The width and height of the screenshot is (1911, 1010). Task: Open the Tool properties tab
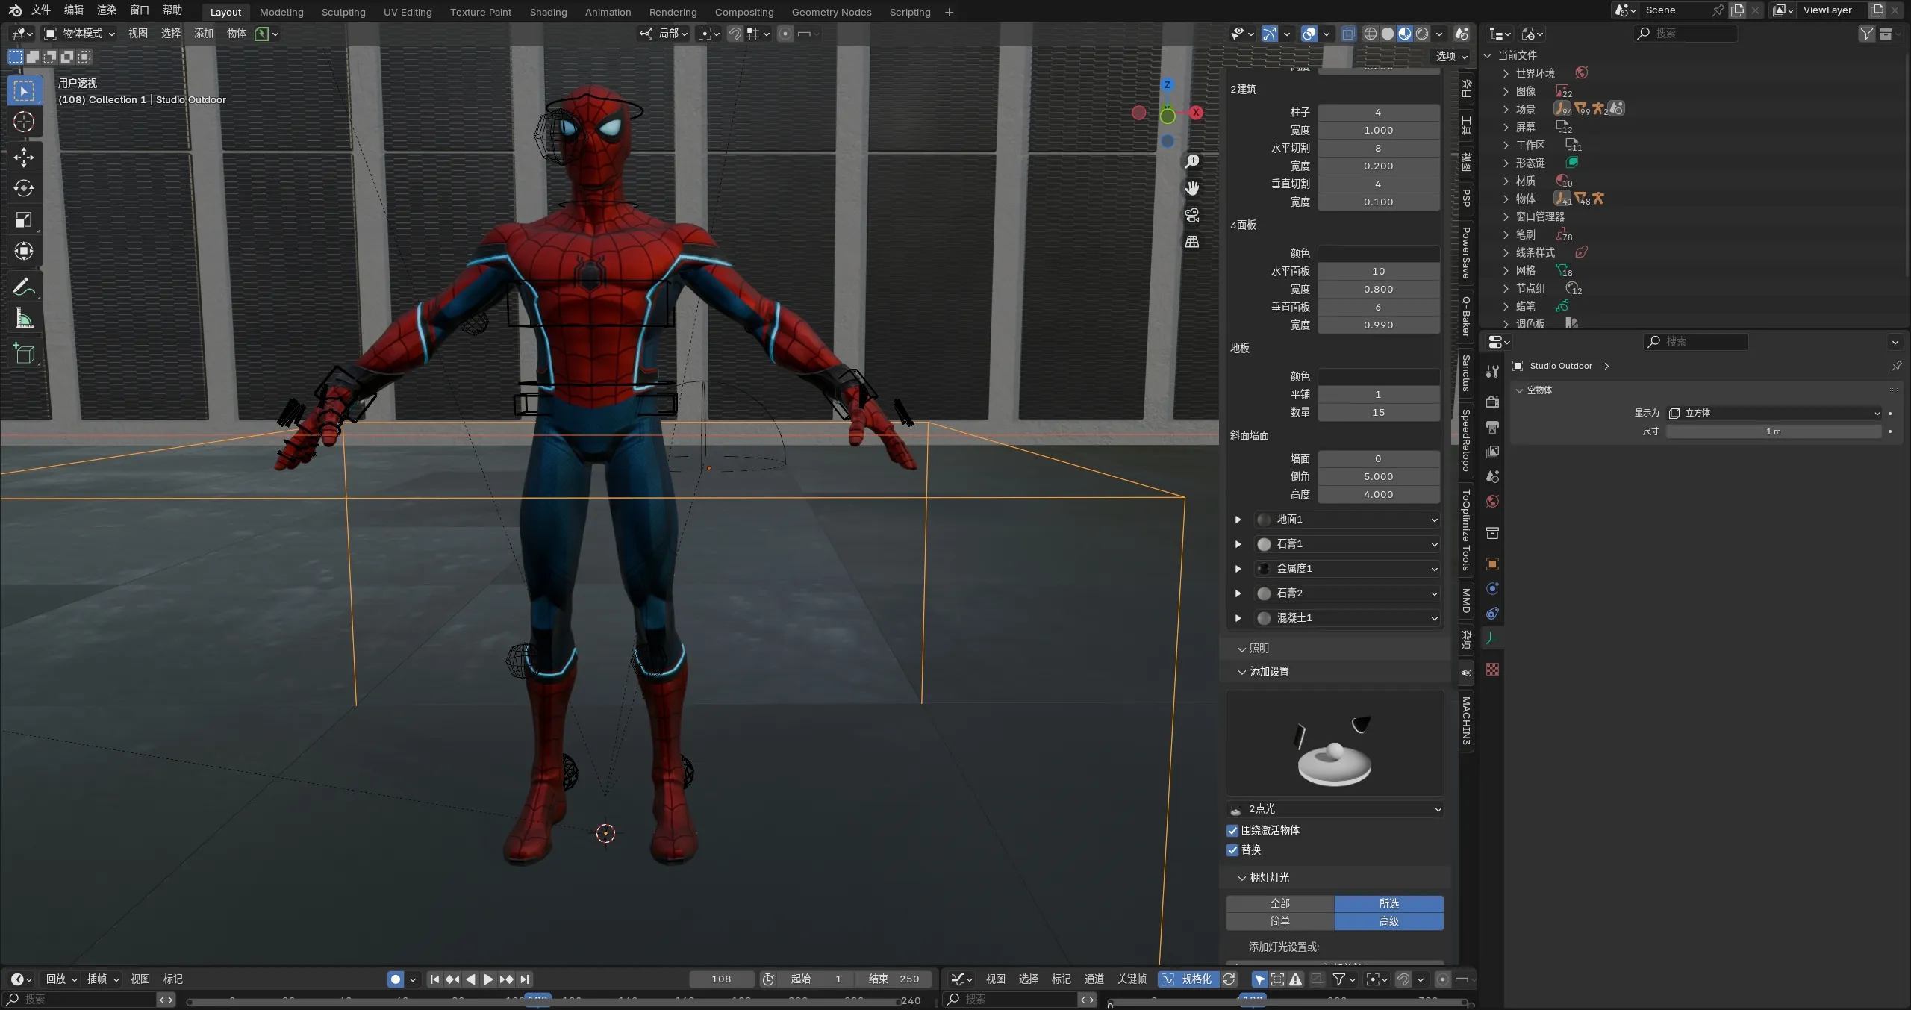tap(1492, 372)
